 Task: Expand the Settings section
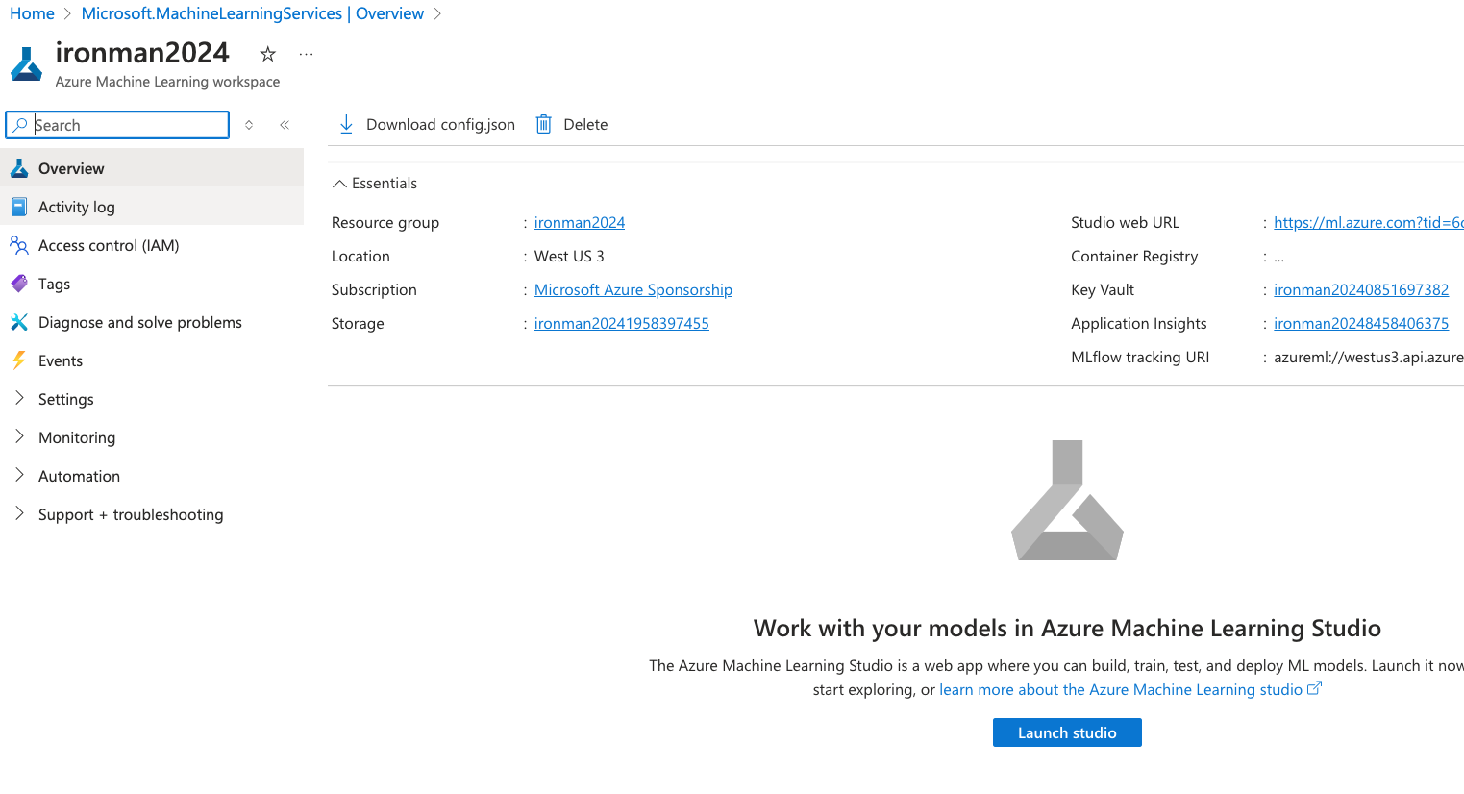click(x=19, y=398)
